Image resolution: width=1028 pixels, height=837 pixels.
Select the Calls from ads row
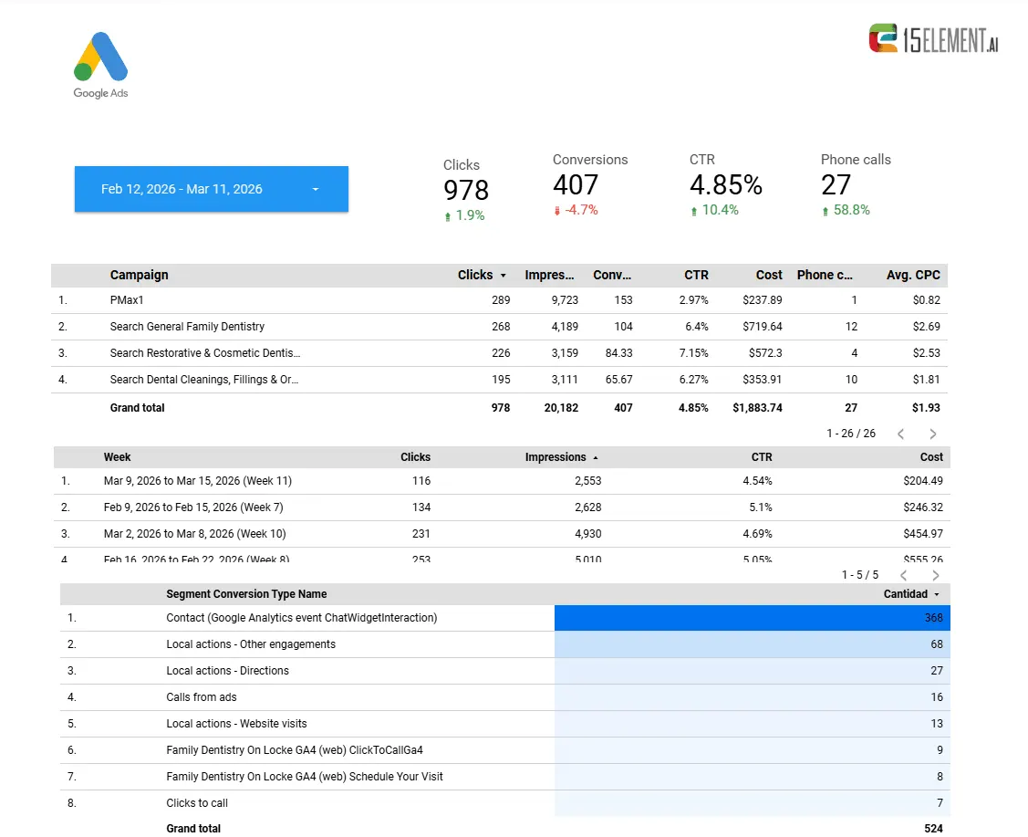[x=504, y=697]
